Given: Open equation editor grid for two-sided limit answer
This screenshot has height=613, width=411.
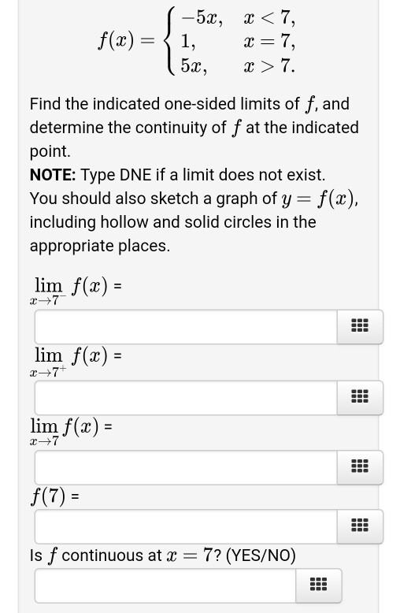Looking at the screenshot, I should (x=360, y=467).
